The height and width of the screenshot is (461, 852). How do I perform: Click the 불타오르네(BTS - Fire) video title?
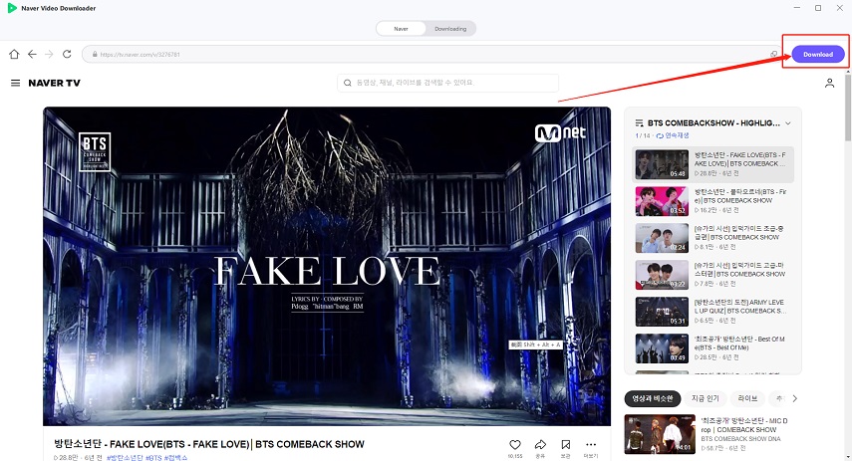coord(740,196)
